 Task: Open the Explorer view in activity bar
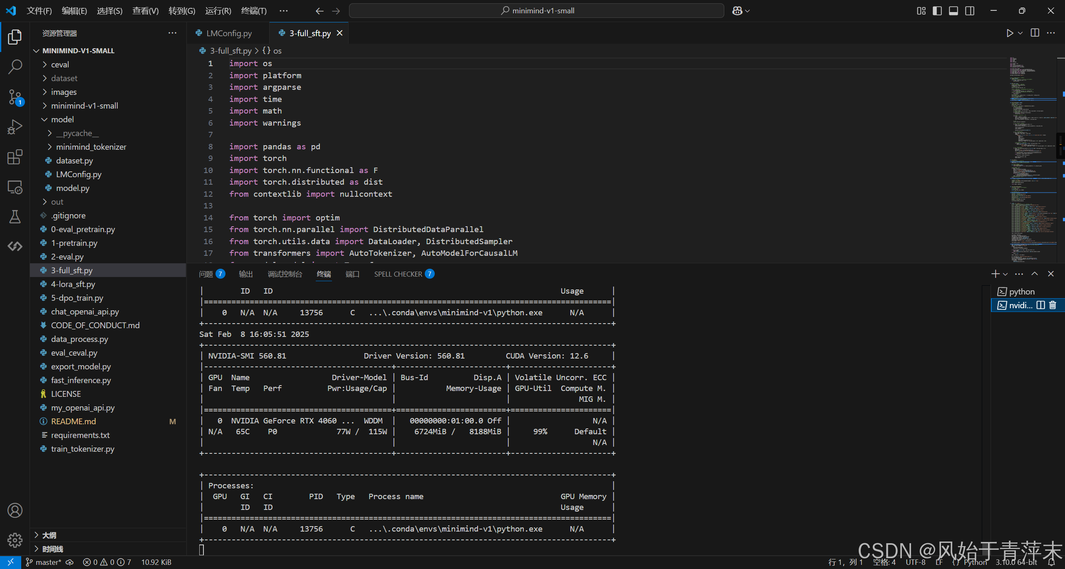[x=15, y=37]
